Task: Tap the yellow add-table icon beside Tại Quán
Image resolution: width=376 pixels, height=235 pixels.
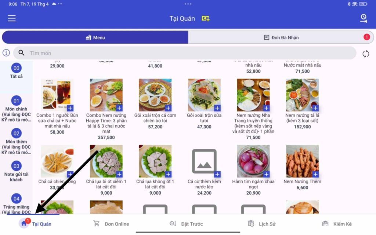Action: pyautogui.click(x=205, y=18)
